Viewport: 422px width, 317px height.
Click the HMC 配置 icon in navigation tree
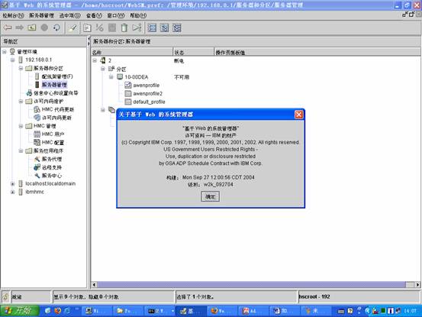(x=37, y=142)
